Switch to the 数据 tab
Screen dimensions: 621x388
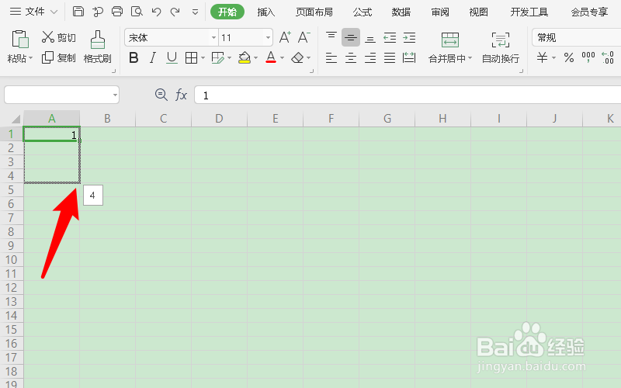click(401, 12)
